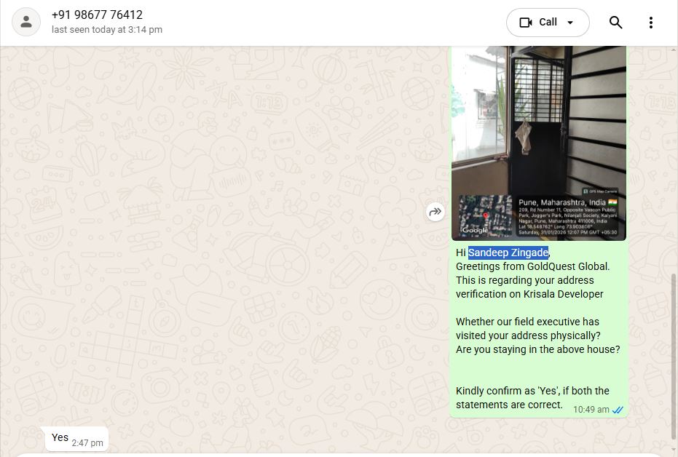Screen dimensions: 678x457
Task: Forward the photo using the forward arrow icon
Action: pyautogui.click(x=435, y=212)
